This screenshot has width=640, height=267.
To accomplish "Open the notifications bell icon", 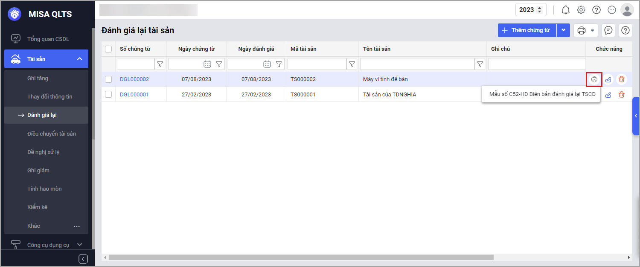I will click(566, 10).
